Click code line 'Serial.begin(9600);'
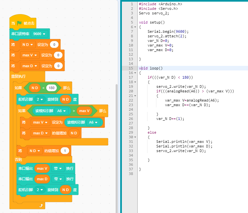Screen dimensions: 248x213 pos(168,31)
